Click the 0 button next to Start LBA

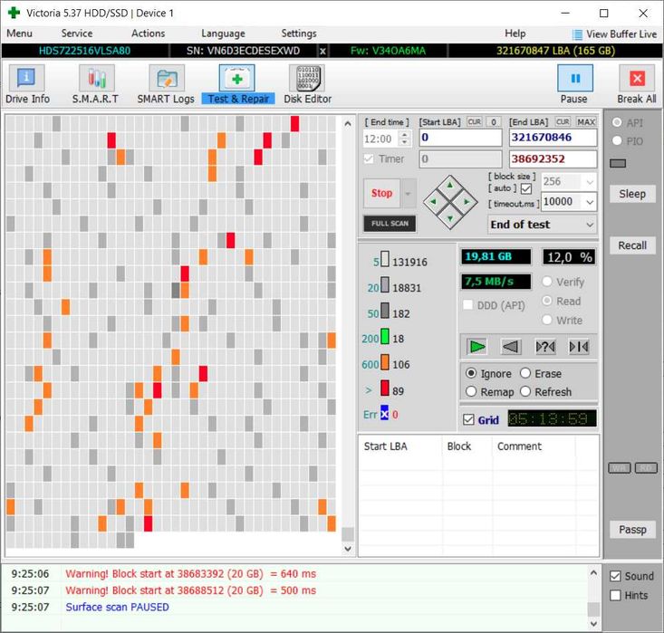(x=494, y=122)
